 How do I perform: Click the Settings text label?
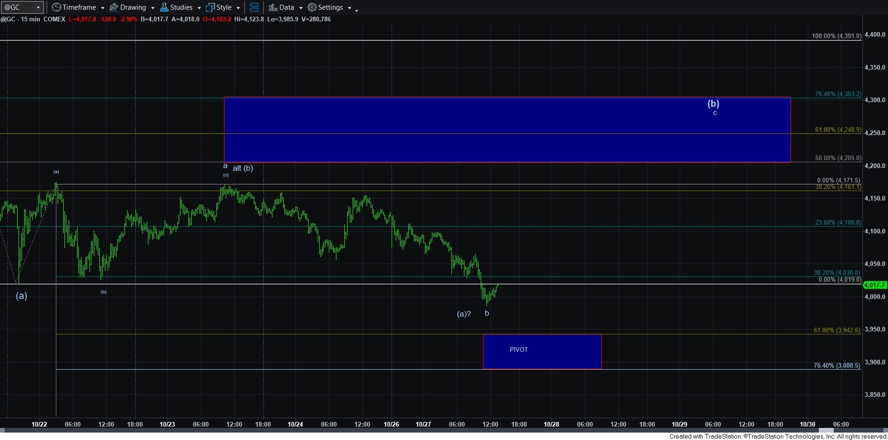[330, 7]
